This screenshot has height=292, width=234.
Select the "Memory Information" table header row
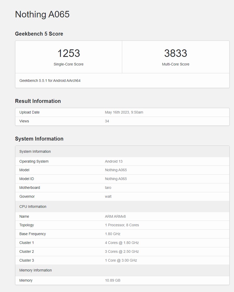click(x=122, y=270)
